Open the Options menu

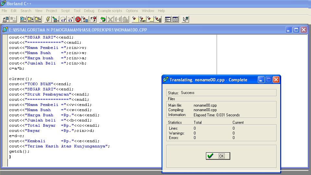coord(132,11)
